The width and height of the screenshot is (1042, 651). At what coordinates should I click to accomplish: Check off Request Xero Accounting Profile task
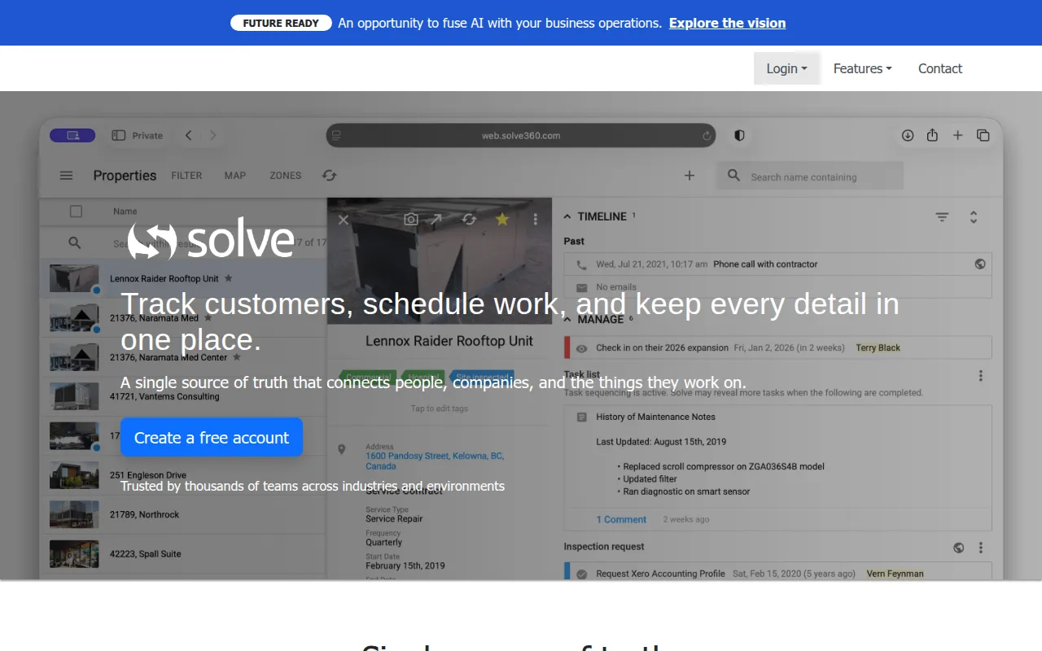pyautogui.click(x=581, y=574)
